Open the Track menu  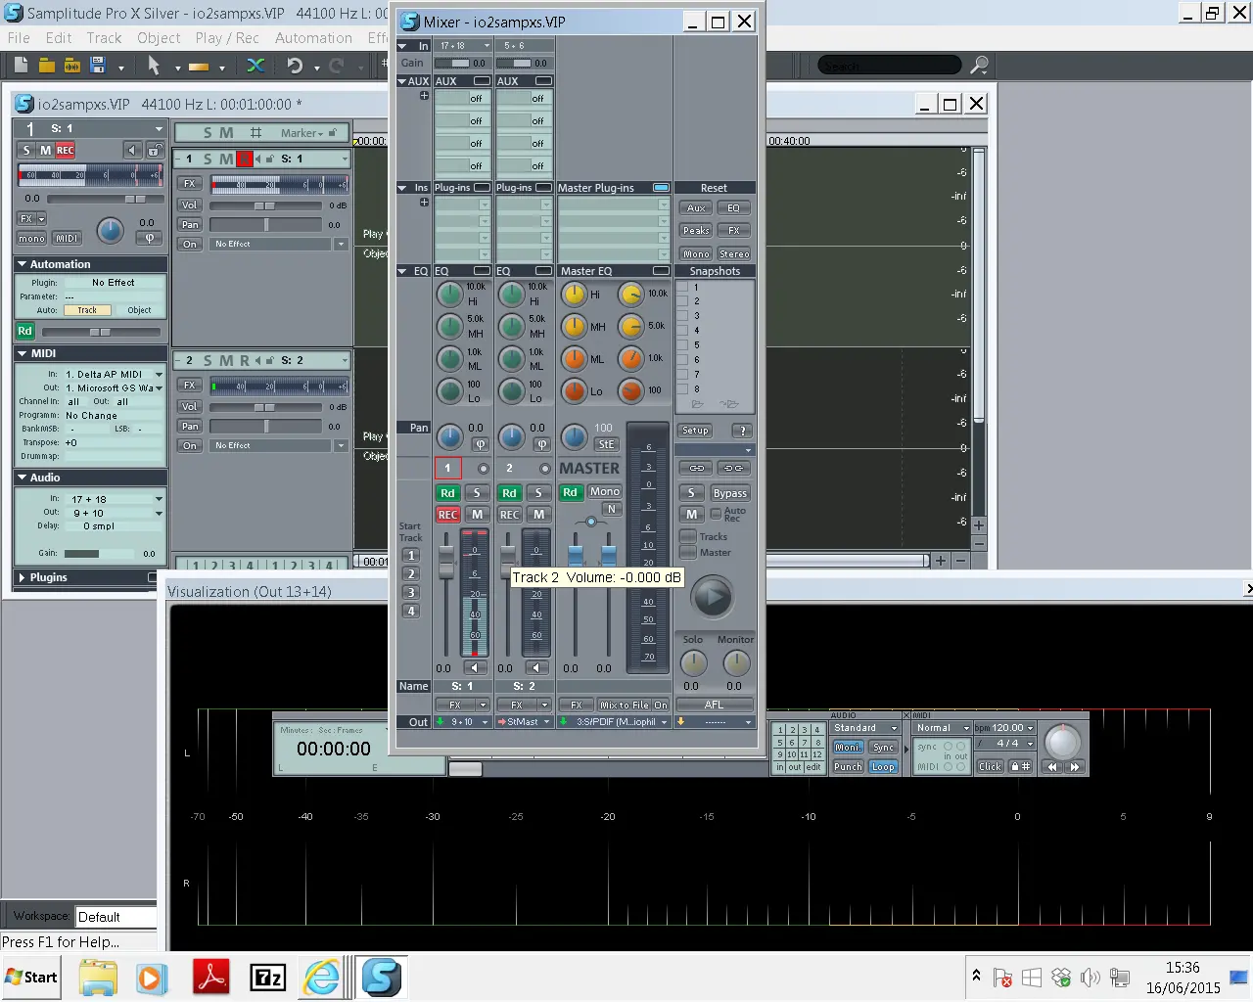104,38
